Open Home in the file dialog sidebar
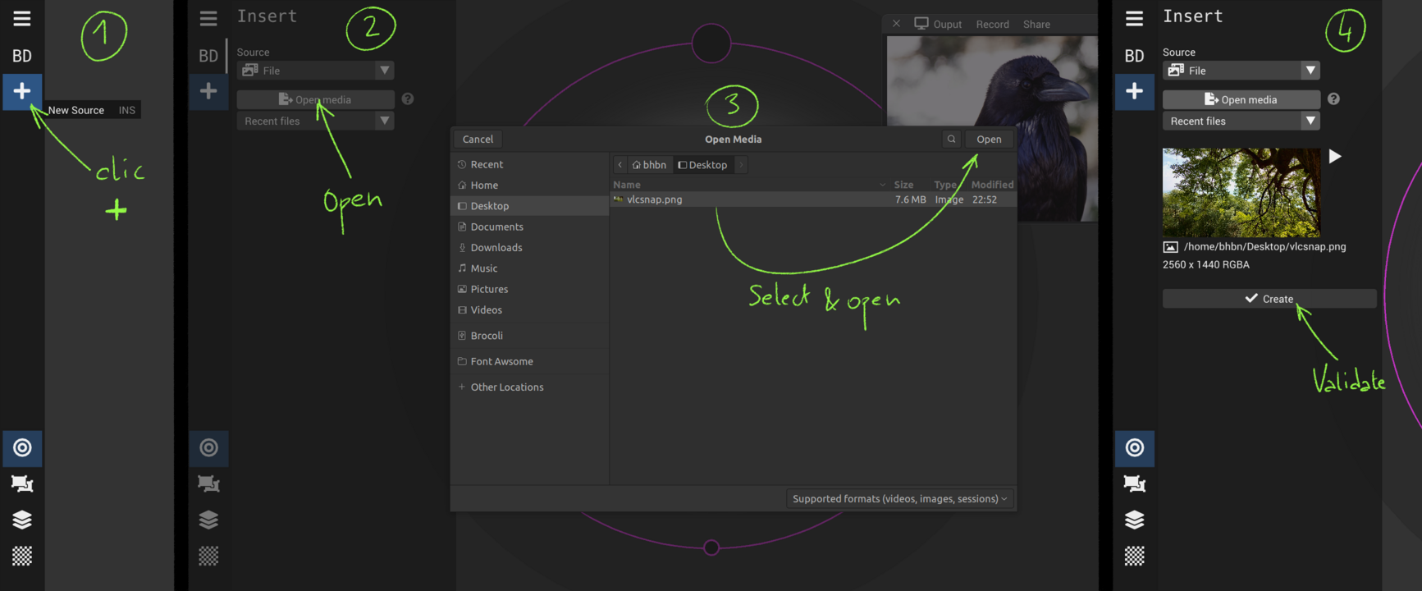This screenshot has height=591, width=1422. click(x=529, y=186)
